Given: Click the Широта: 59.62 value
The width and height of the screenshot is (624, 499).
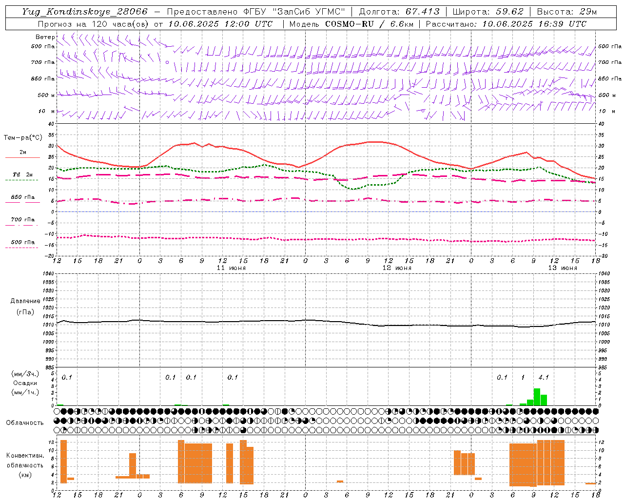Looking at the screenshot, I should 488,12.
